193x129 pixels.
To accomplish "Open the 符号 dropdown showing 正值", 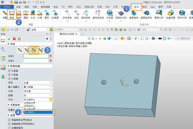I will point(38,83).
